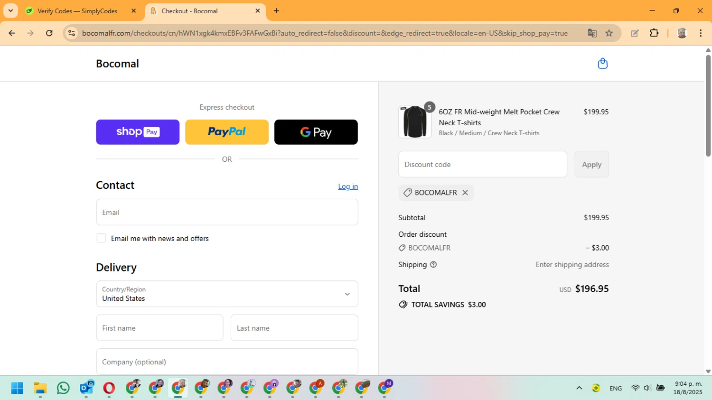
Task: Focus the First name field
Action: pyautogui.click(x=159, y=328)
